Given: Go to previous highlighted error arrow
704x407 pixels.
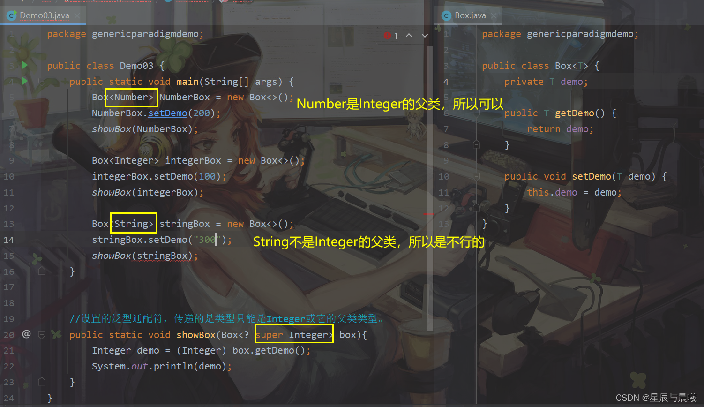Looking at the screenshot, I should (409, 35).
